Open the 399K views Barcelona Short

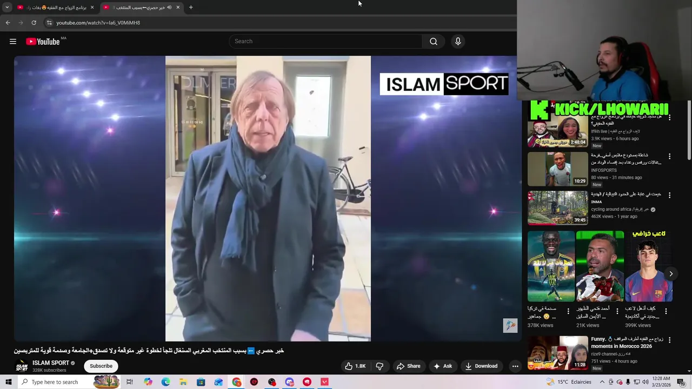649,266
